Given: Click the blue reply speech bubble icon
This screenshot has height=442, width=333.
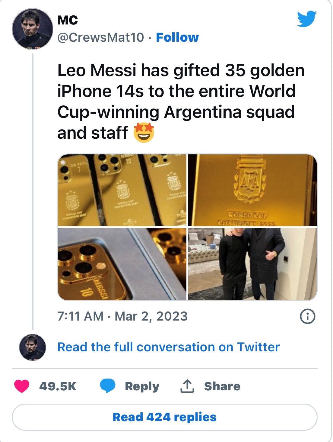Looking at the screenshot, I should (108, 386).
